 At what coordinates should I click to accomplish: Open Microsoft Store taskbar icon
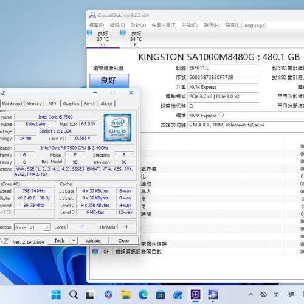pos(161,295)
